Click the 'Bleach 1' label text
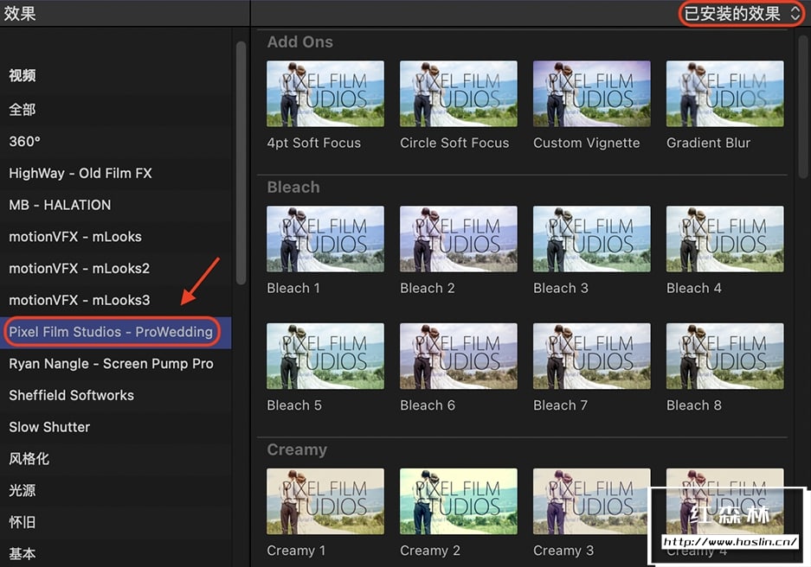 tap(293, 288)
